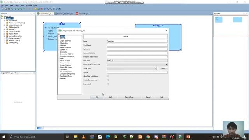Open Windows Start menu
This screenshot has width=249, height=140.
coord(4,136)
